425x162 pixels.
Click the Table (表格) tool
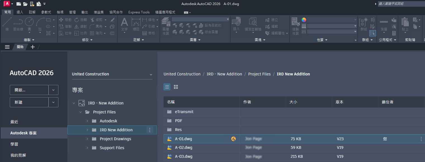(148, 33)
